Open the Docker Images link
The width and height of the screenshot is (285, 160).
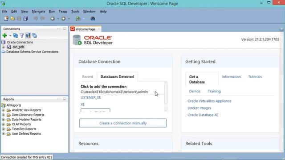click(x=199, y=108)
